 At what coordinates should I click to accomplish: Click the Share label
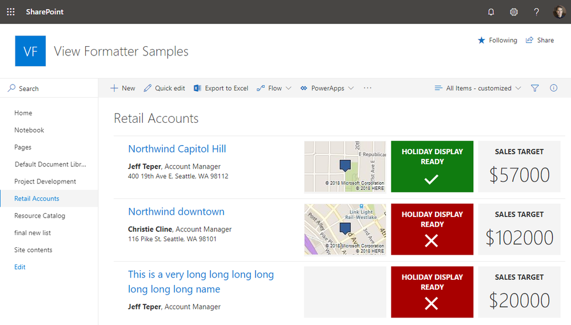pos(545,40)
